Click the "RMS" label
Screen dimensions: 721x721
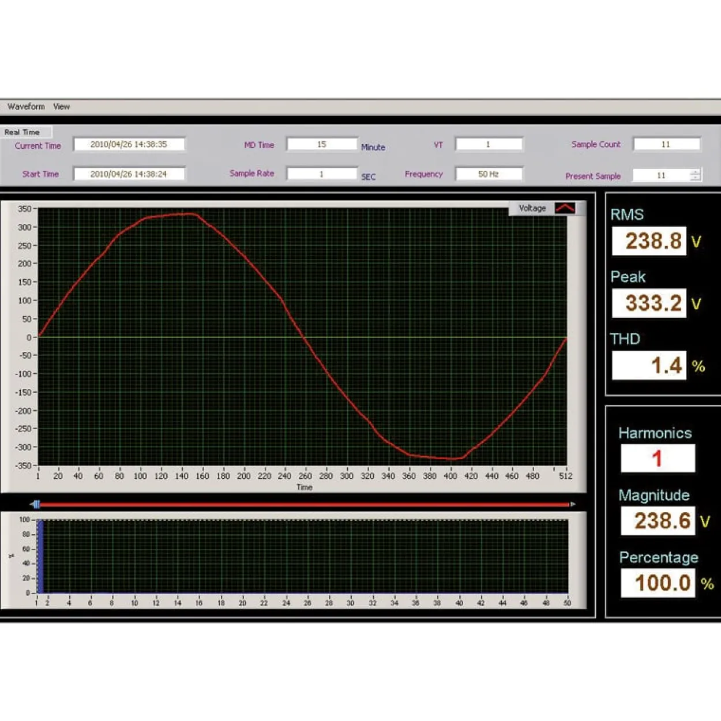627,215
